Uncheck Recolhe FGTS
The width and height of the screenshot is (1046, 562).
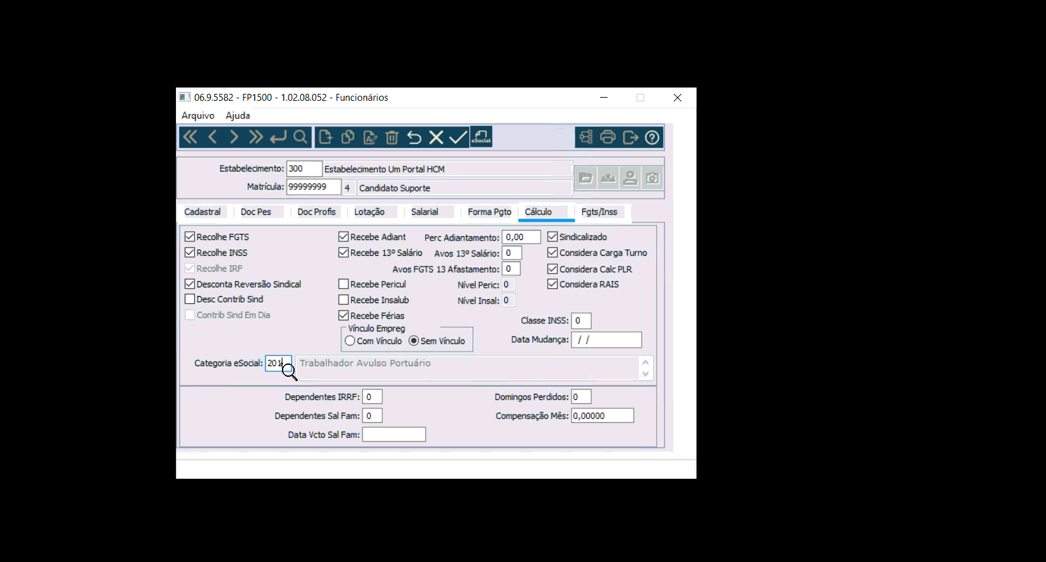pos(190,237)
